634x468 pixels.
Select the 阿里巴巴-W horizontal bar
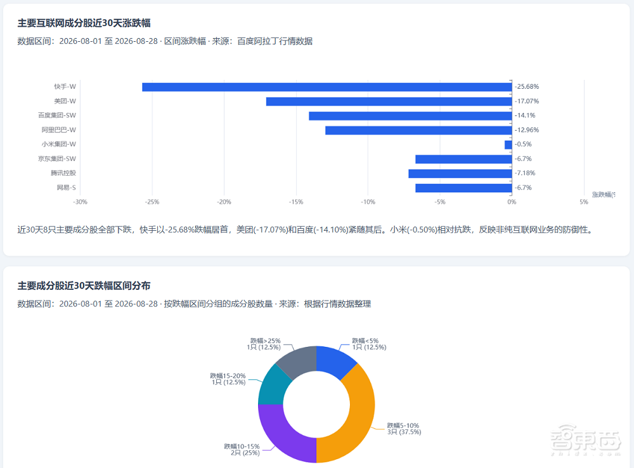tap(418, 130)
